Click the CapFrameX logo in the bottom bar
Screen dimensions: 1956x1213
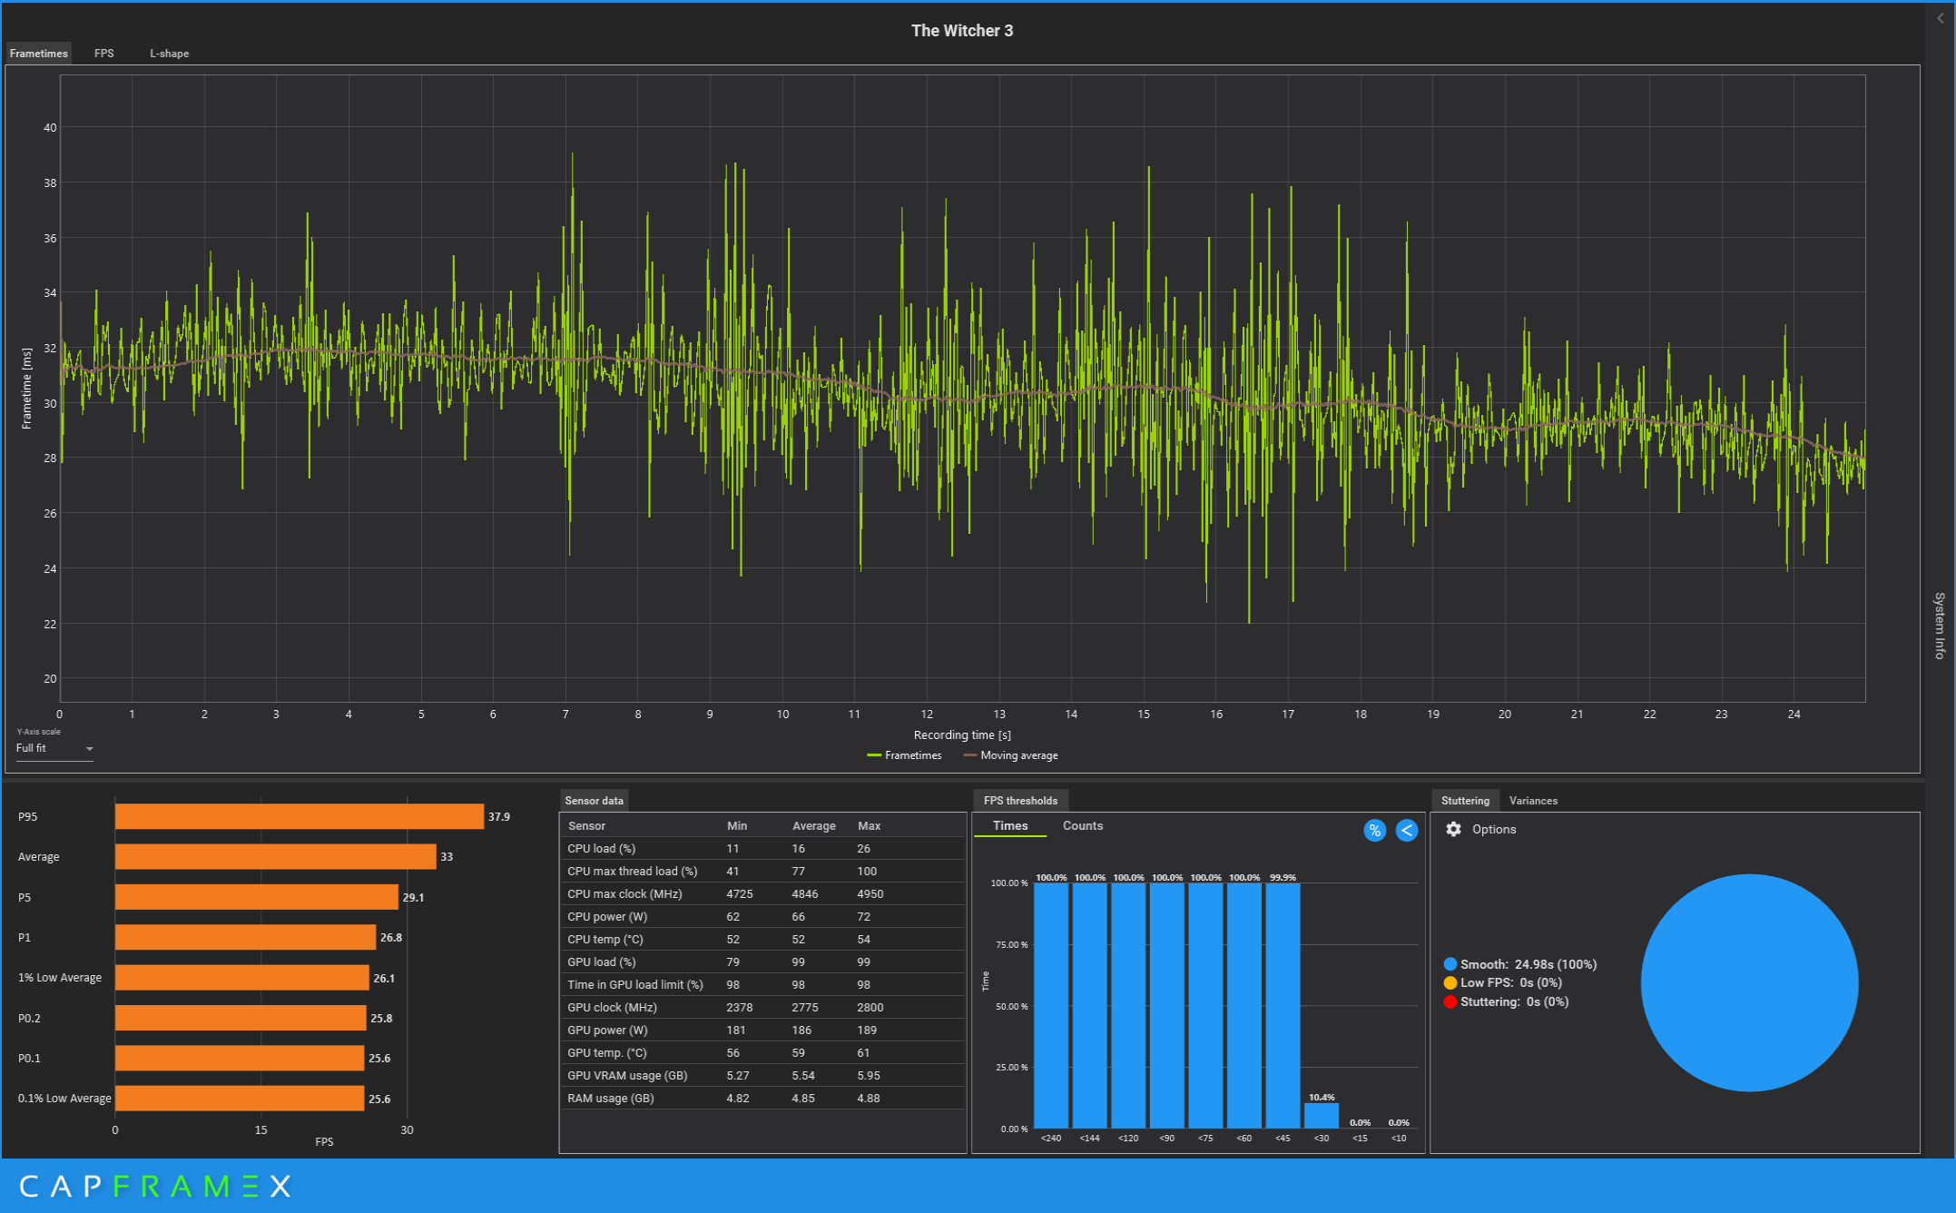[x=154, y=1186]
